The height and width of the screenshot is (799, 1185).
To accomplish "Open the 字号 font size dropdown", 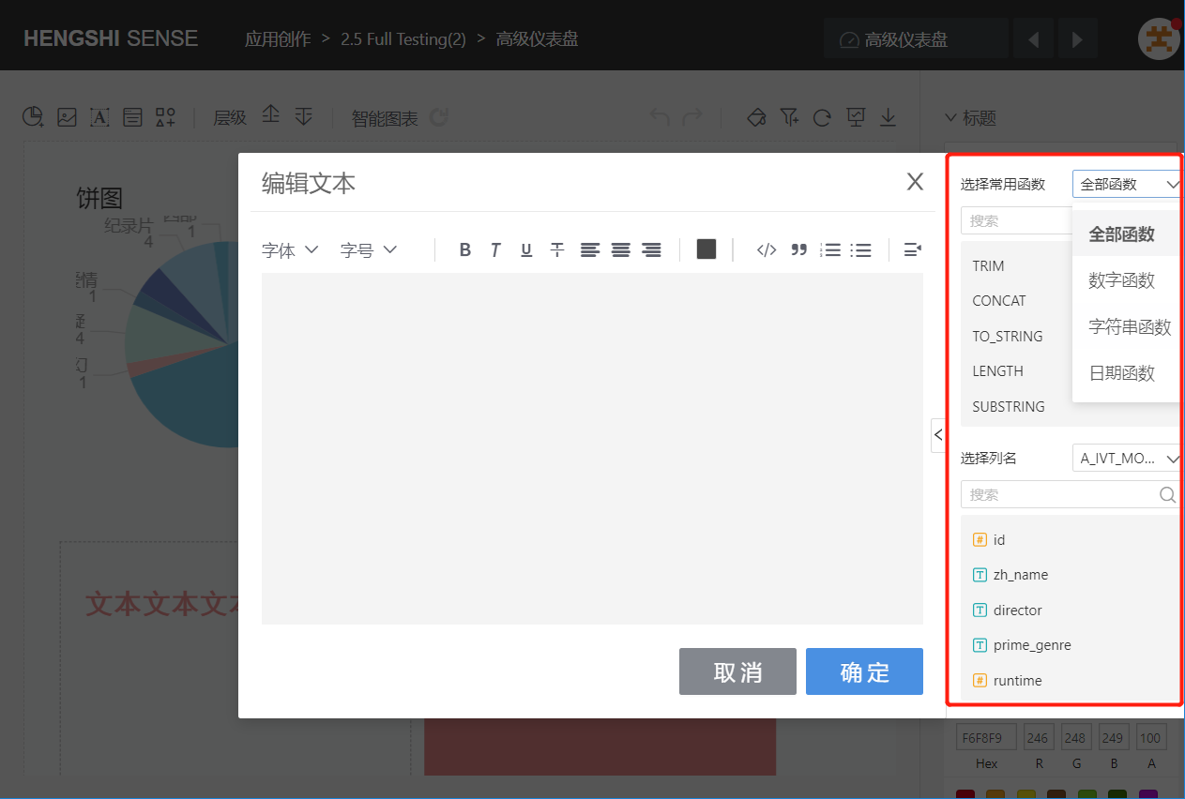I will 369,250.
